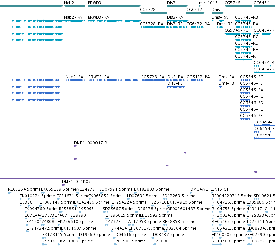
Task: Click the RE05254.5prime EST
Action: (x=10, y=193)
